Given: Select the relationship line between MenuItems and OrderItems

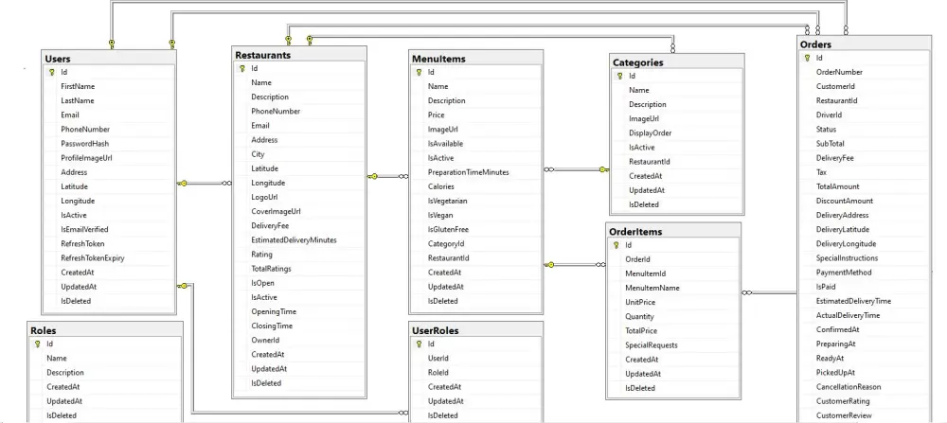Looking at the screenshot, I should coord(575,264).
